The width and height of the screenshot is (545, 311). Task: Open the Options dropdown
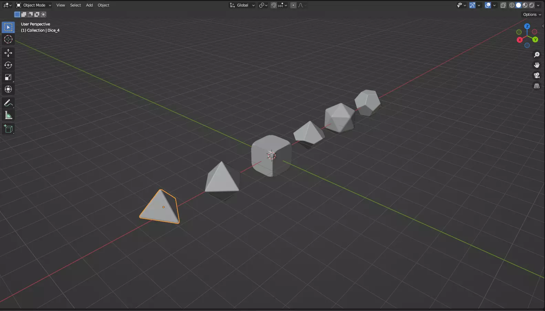[532, 14]
